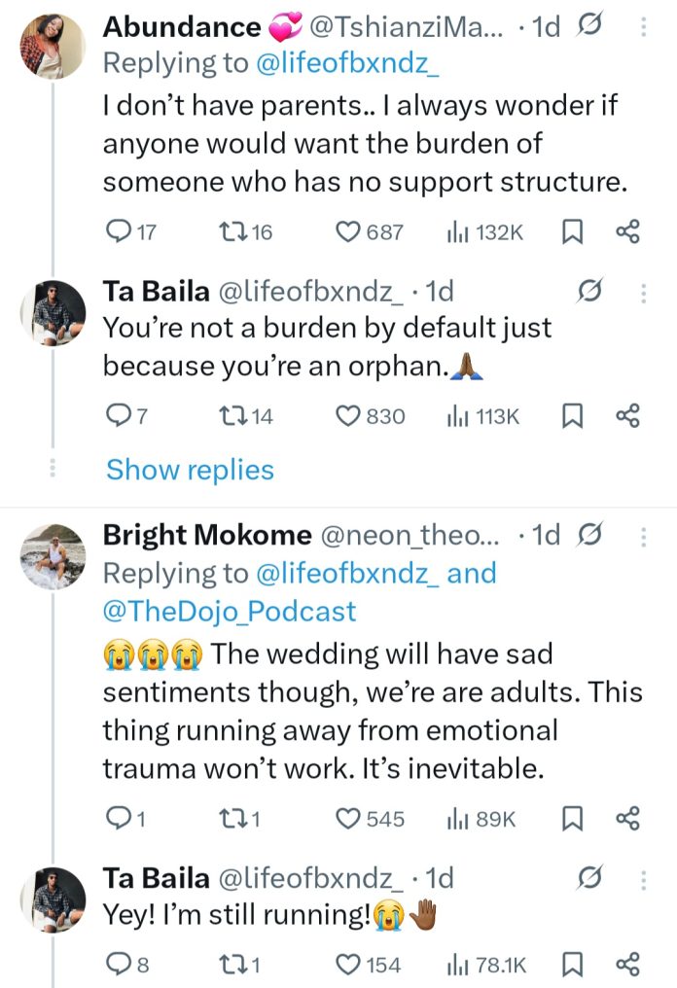This screenshot has width=677, height=988.
Task: Open @TheDojo_Podcast profile link
Action: tap(230, 611)
